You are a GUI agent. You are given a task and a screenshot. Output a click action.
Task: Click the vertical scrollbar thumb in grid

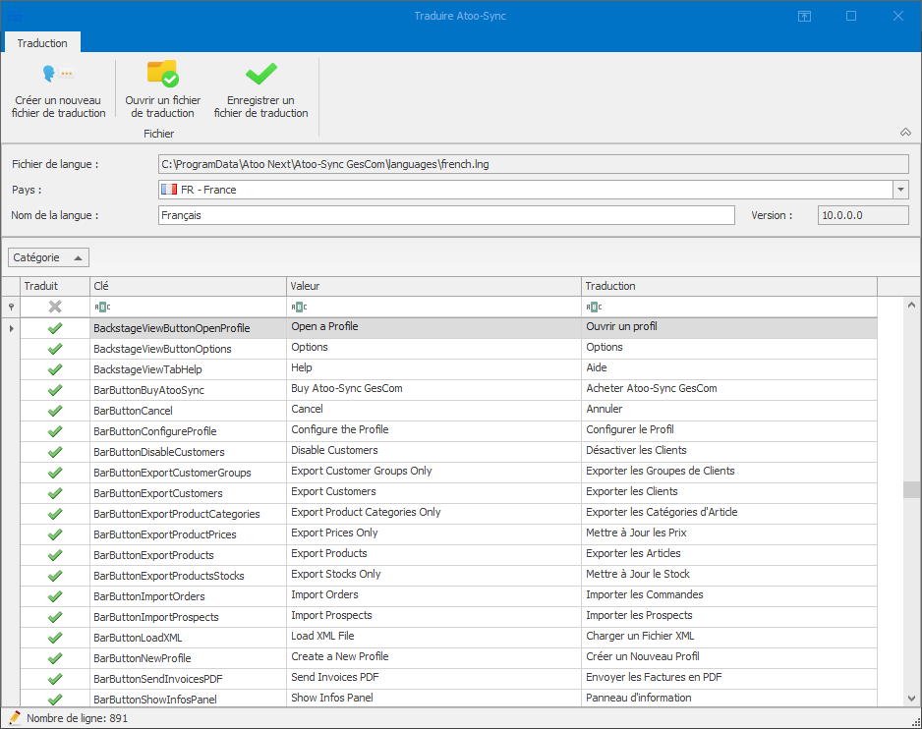coord(911,489)
